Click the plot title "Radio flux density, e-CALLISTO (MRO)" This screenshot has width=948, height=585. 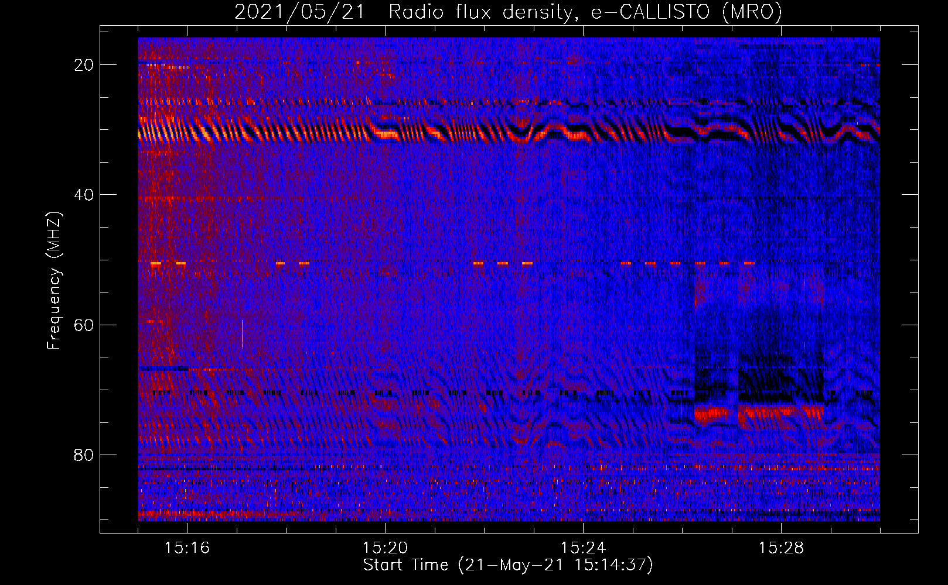click(585, 12)
